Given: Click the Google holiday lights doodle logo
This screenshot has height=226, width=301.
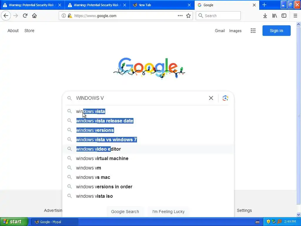Looking at the screenshot, I should tap(149, 68).
